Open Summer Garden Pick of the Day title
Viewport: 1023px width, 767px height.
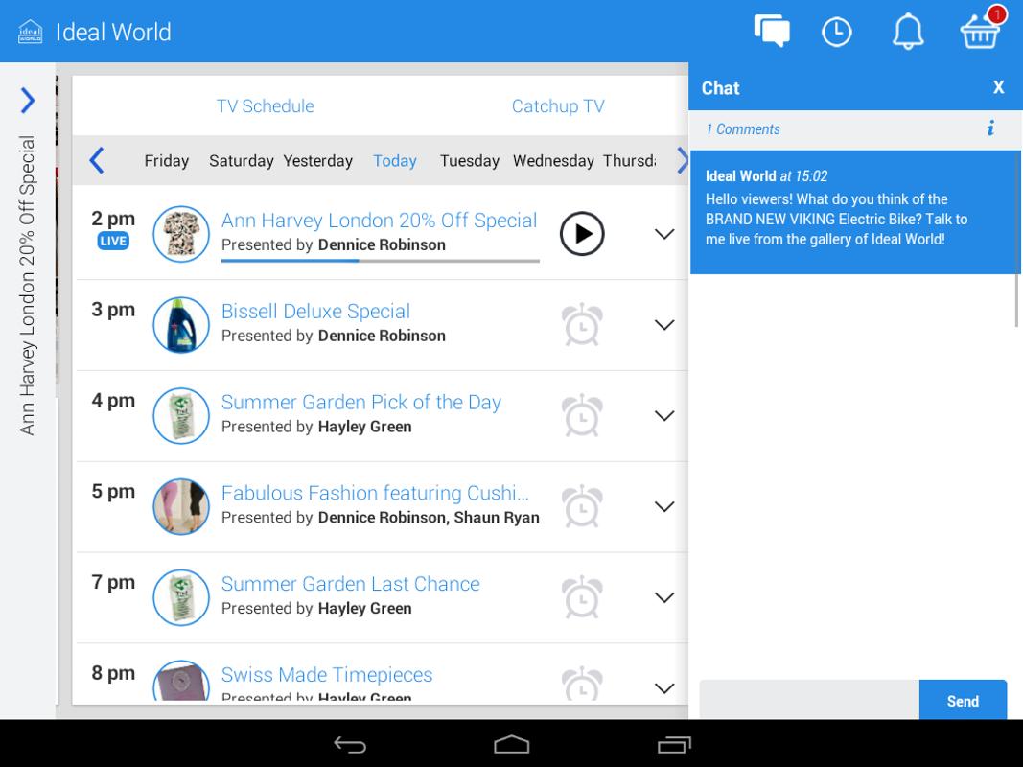pos(360,402)
